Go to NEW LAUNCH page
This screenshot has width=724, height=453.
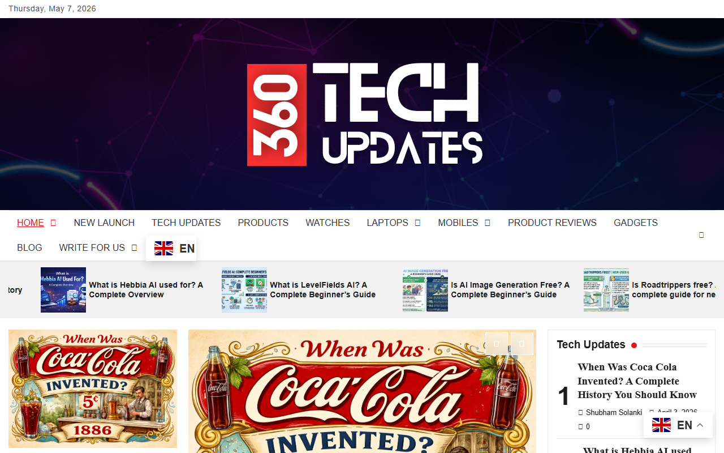[x=104, y=223]
